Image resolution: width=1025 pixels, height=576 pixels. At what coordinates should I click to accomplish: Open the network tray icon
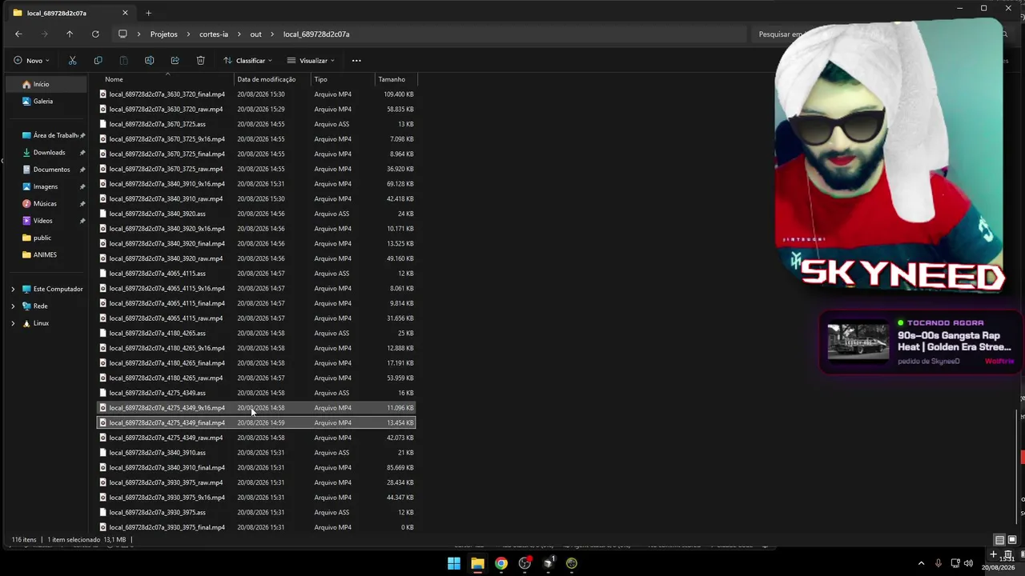coord(955,563)
